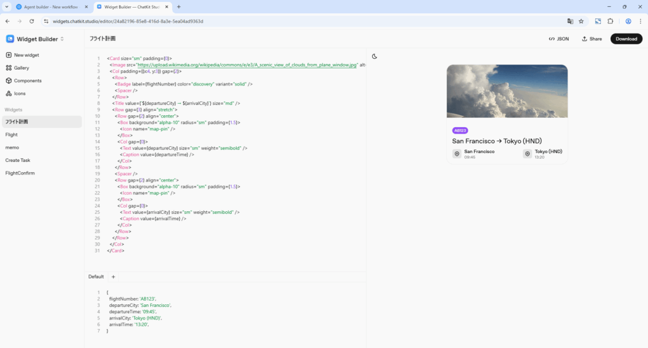The image size is (648, 348).
Task: Click the clouds image in card preview
Action: (x=507, y=92)
